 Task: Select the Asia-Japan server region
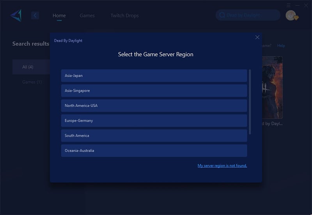click(154, 75)
